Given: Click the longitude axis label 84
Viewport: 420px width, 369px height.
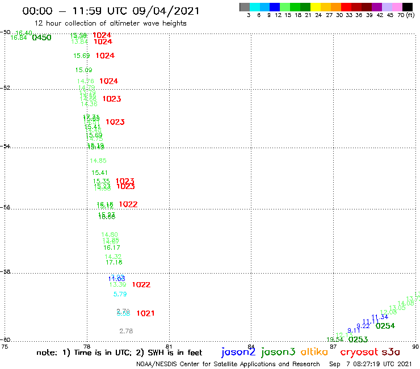Looking at the screenshot, I should pos(251,346).
